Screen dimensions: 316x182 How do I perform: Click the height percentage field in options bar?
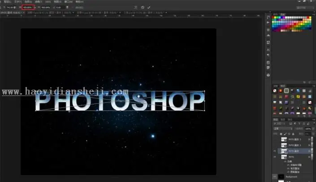46,8
